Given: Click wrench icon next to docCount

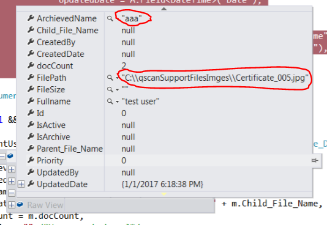Looking at the screenshot, I should click(31, 65).
